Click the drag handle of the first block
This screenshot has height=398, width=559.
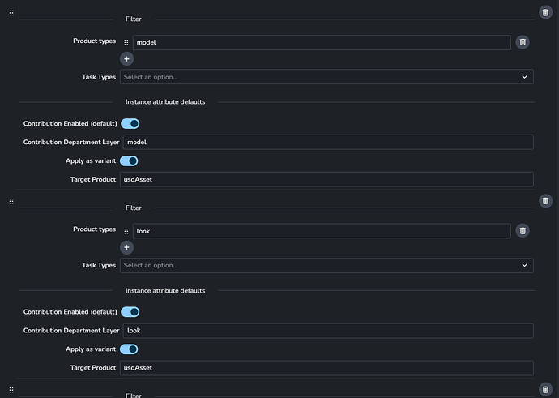click(11, 12)
